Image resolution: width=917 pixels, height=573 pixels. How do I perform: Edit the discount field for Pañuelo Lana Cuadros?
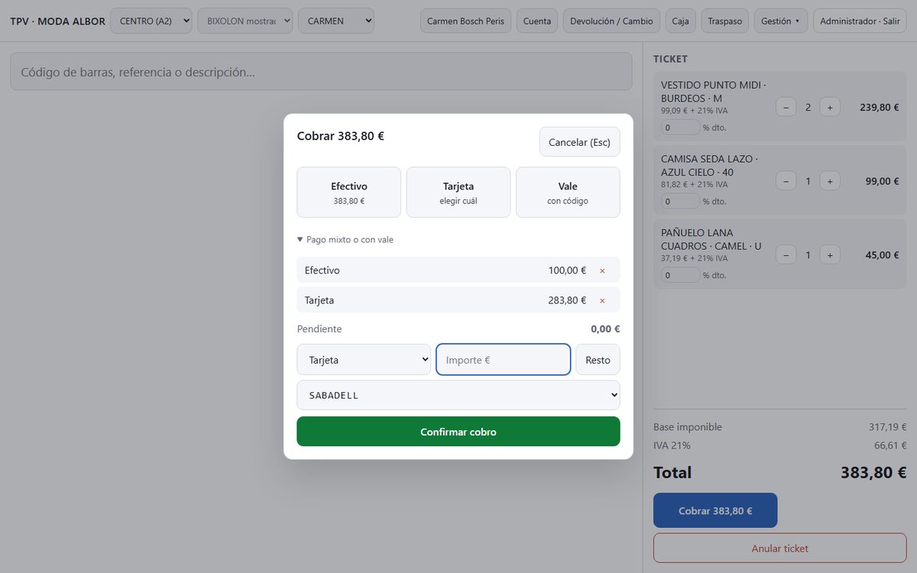tap(680, 275)
